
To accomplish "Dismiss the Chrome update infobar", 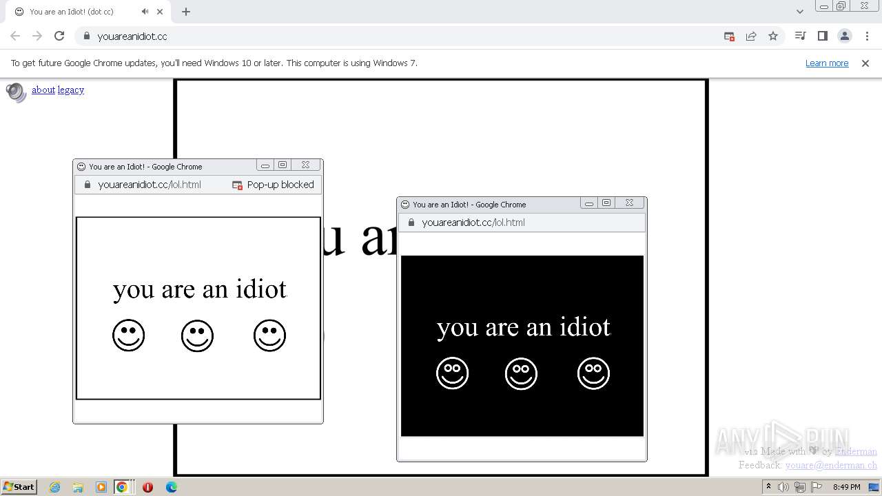I will pos(865,63).
